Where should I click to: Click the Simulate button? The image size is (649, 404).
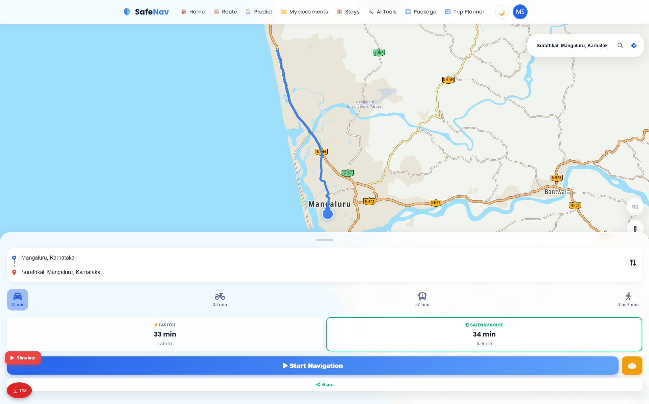click(23, 358)
